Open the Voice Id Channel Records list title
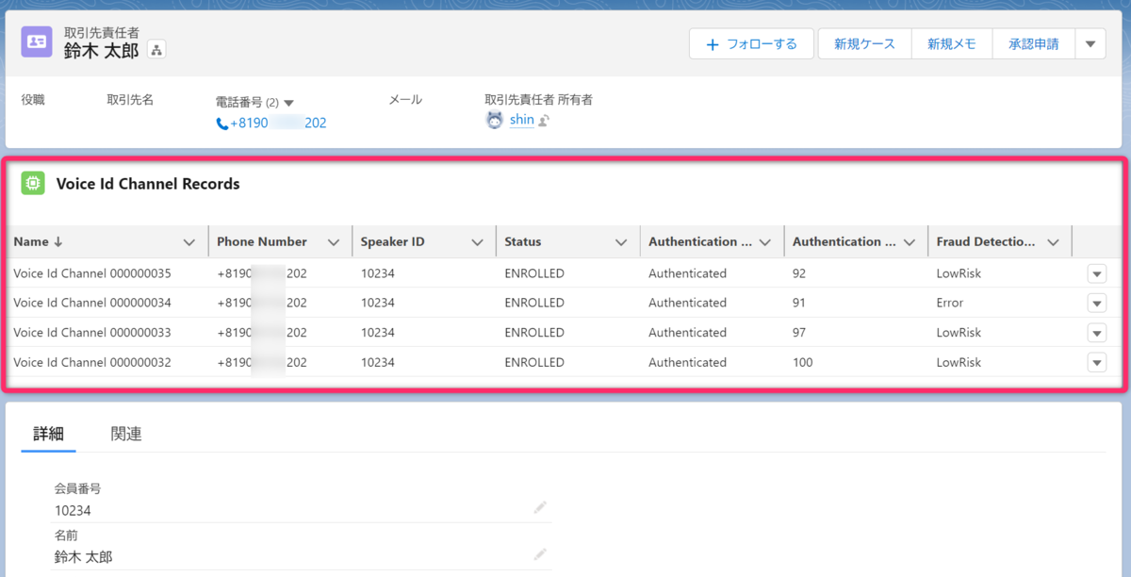Image resolution: width=1131 pixels, height=577 pixels. pos(148,184)
